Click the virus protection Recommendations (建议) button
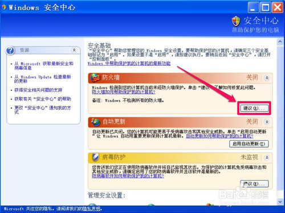The image size is (285, 213). point(254,183)
